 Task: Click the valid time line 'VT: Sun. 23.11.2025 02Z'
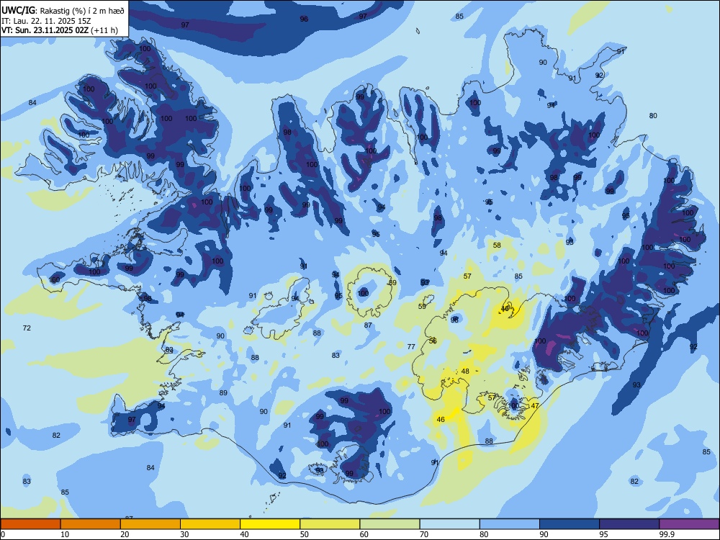coord(45,30)
